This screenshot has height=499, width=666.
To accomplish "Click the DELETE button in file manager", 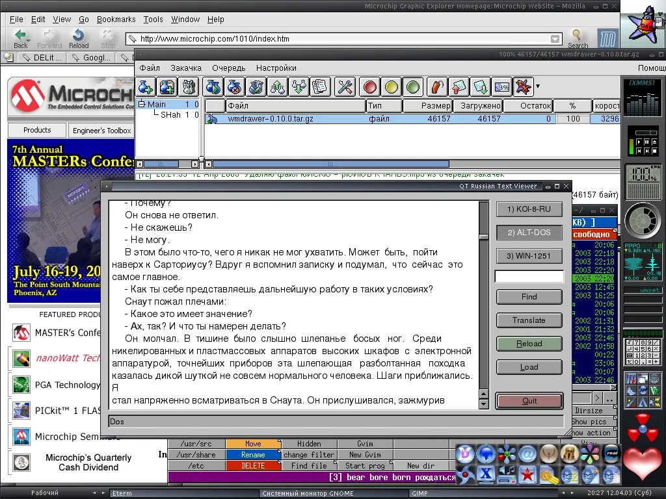I will 253,465.
